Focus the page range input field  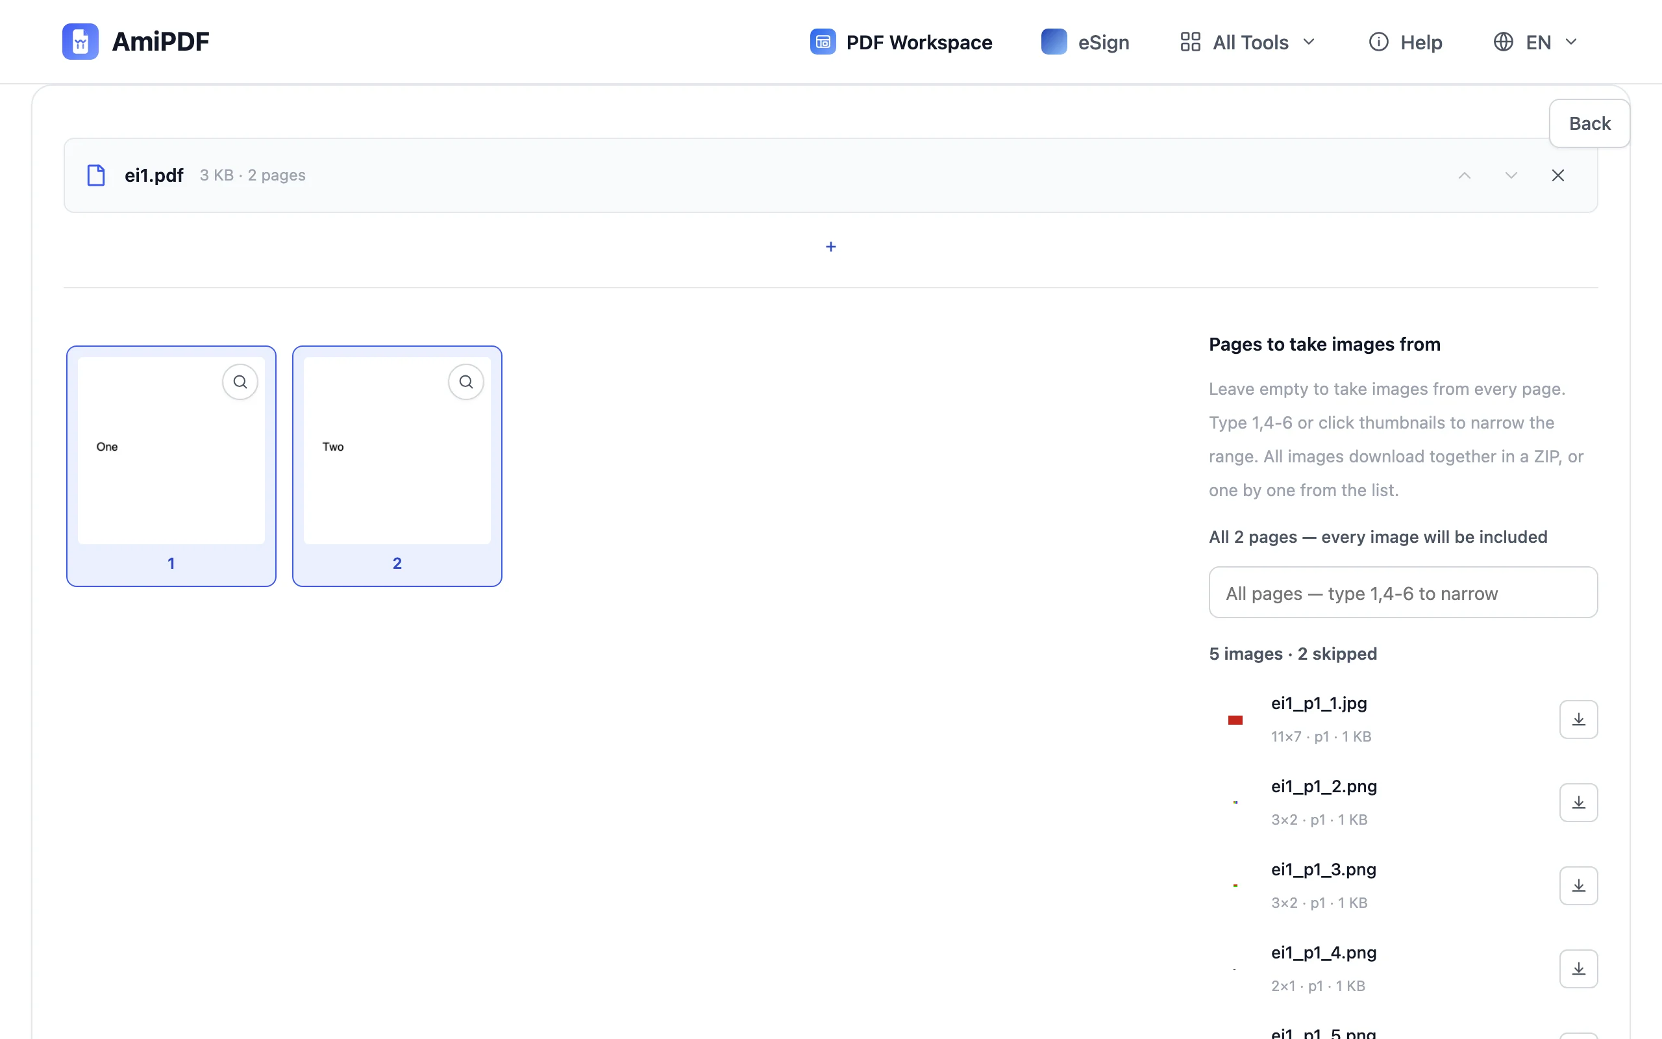click(1403, 592)
